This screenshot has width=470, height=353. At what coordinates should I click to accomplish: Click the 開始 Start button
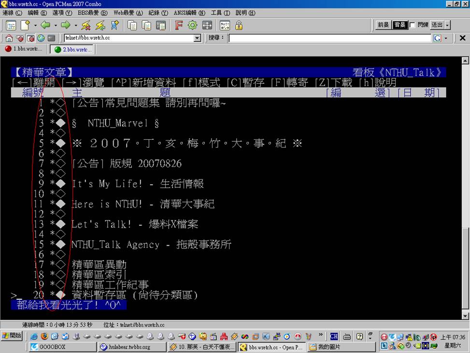12,336
